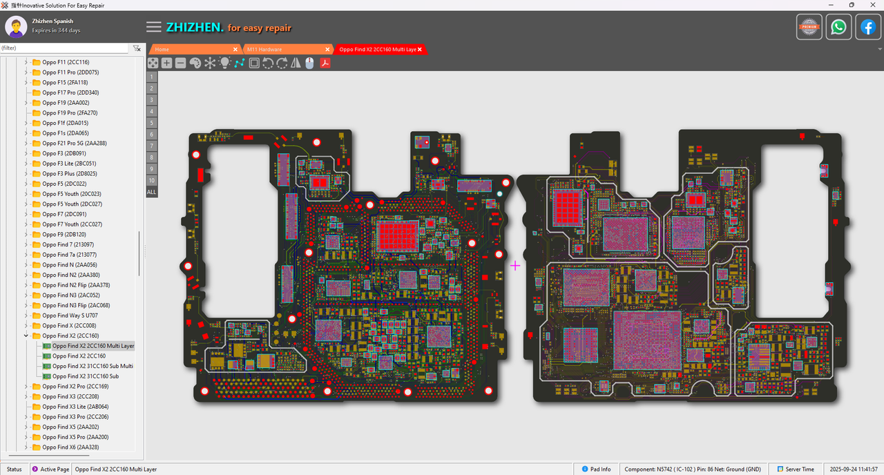Zoom out with the minus tool
This screenshot has height=475, width=884.
180,63
